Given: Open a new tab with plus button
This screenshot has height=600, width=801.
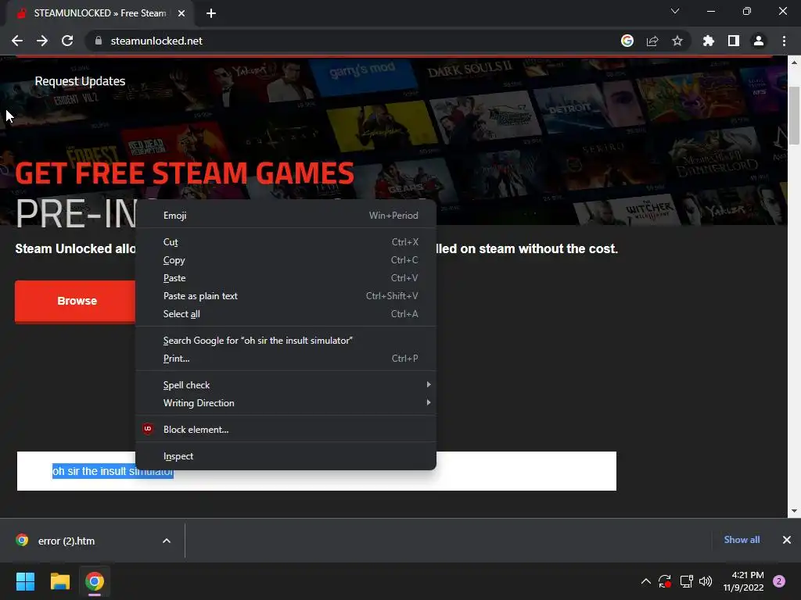Looking at the screenshot, I should 211,13.
